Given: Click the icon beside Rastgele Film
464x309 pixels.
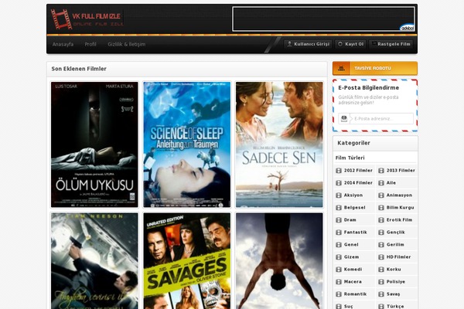Looking at the screenshot, I should coord(374,43).
